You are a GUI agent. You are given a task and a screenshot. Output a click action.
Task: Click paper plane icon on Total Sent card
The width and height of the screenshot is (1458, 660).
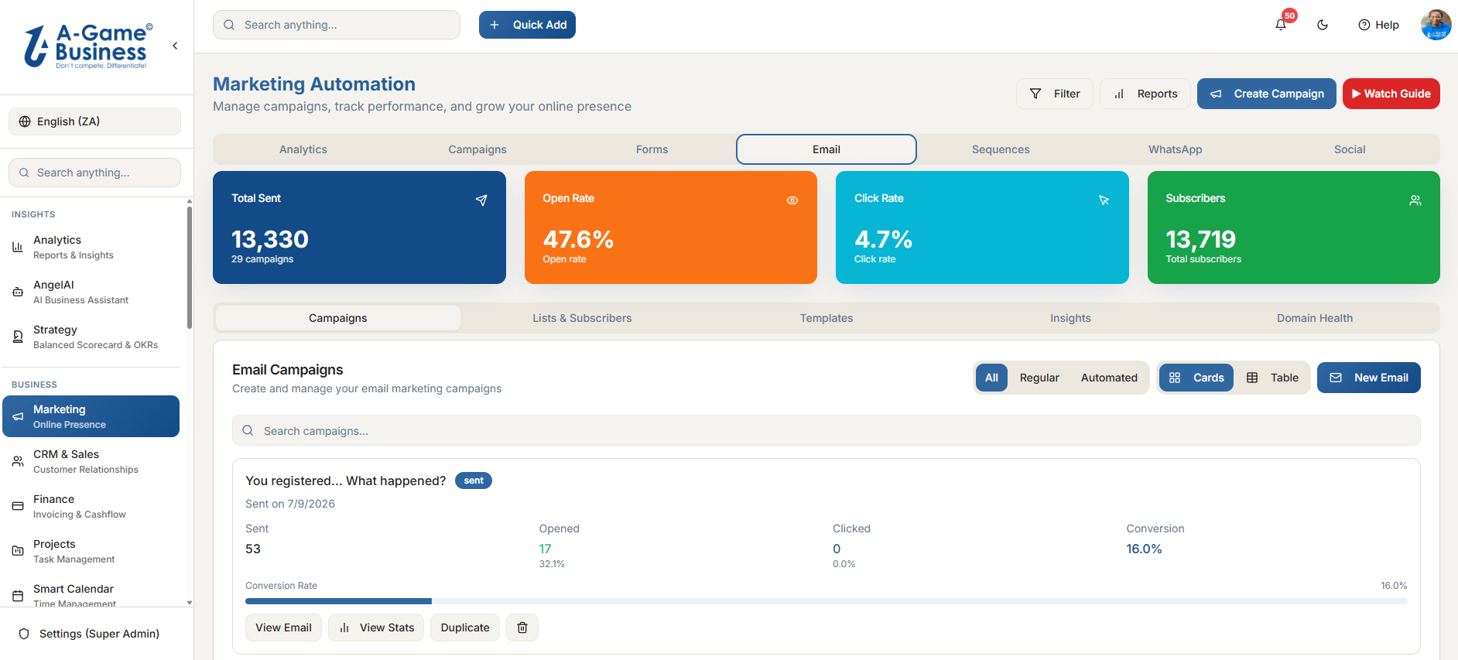(x=481, y=200)
